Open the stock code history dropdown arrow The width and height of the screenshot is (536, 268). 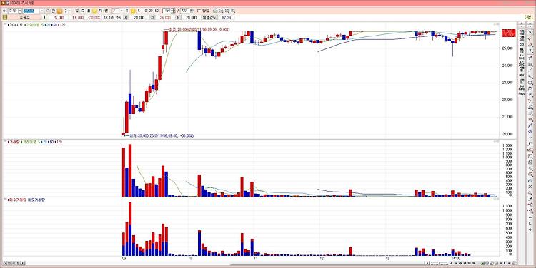pos(42,11)
